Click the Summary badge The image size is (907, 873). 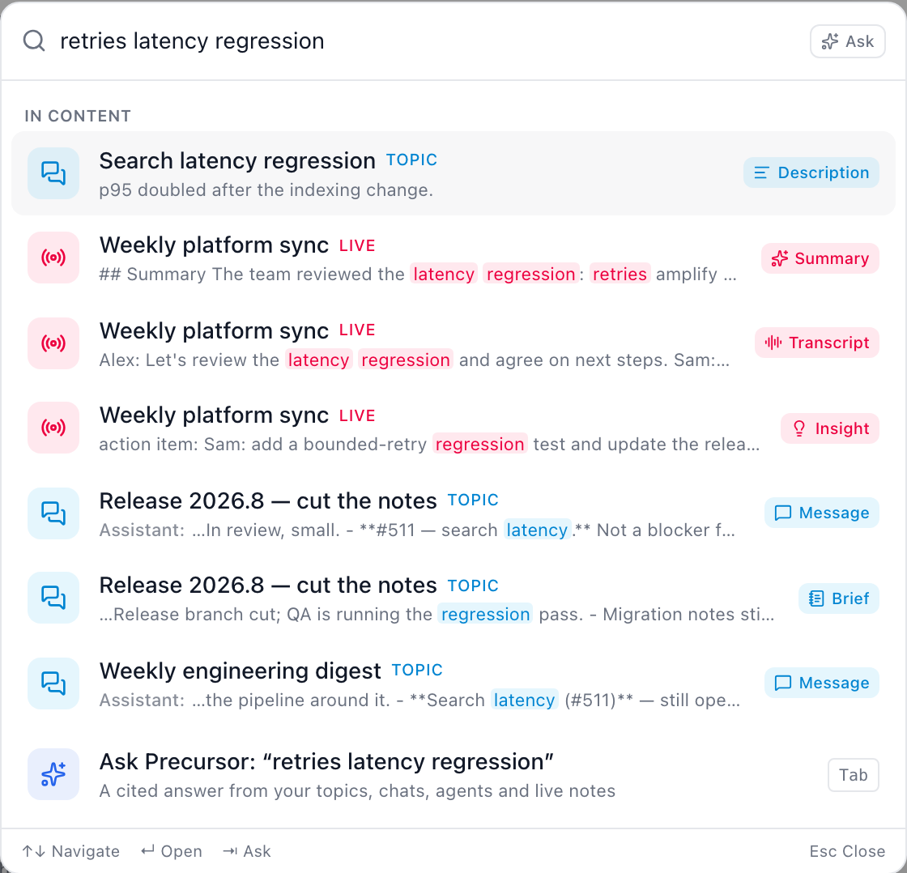pos(820,258)
